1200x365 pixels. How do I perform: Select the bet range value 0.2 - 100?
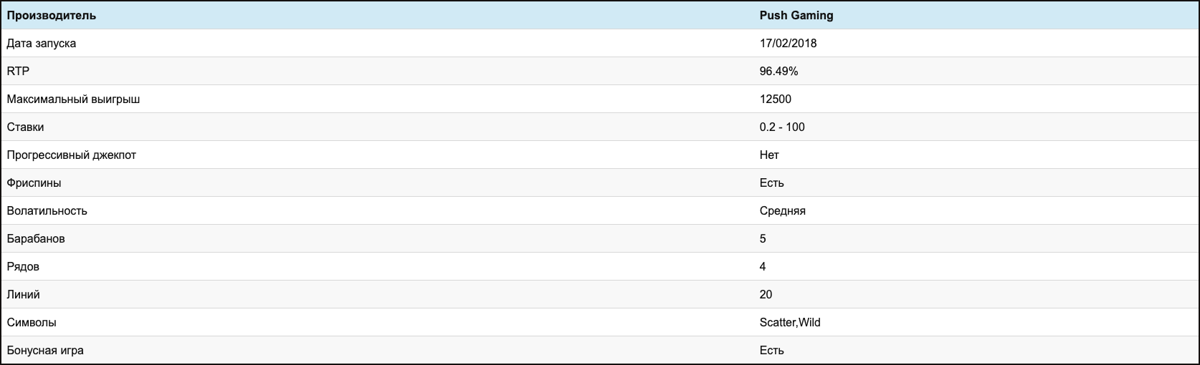tap(782, 127)
